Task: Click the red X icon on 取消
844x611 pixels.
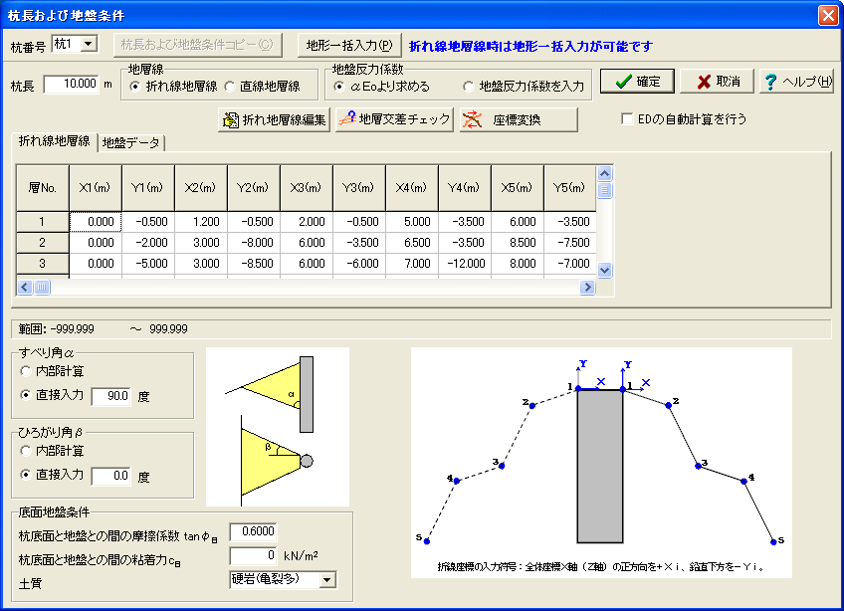Action: [704, 82]
